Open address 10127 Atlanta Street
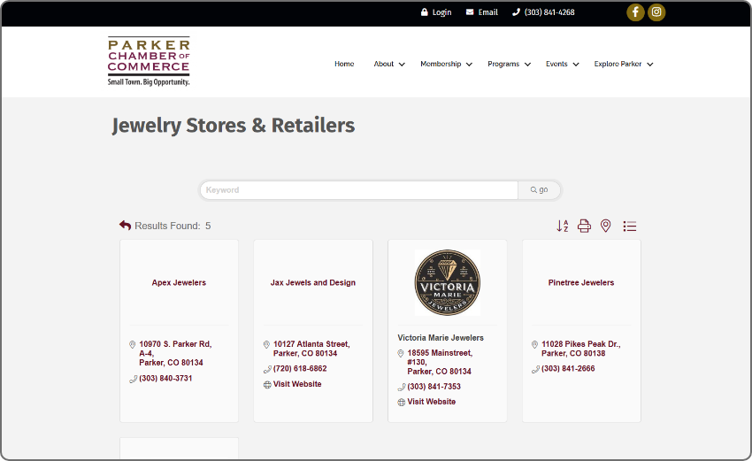The image size is (752, 461). (x=311, y=349)
